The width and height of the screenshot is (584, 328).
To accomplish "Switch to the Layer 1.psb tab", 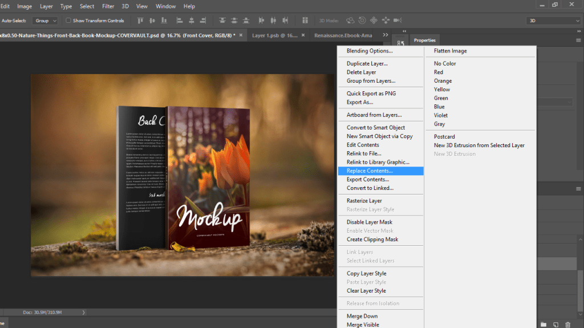I will (275, 35).
